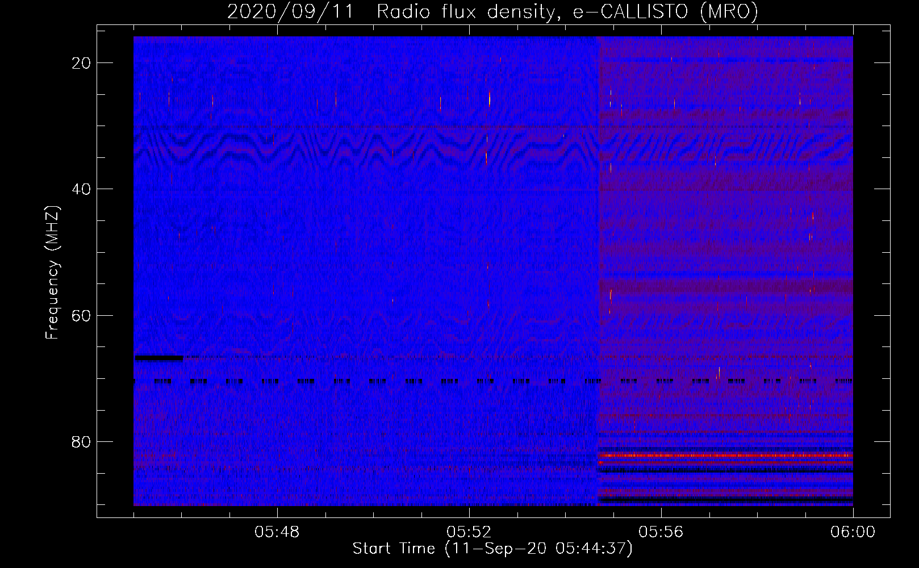Click the 05:52 time tick label
This screenshot has width=919, height=568.
[x=469, y=532]
